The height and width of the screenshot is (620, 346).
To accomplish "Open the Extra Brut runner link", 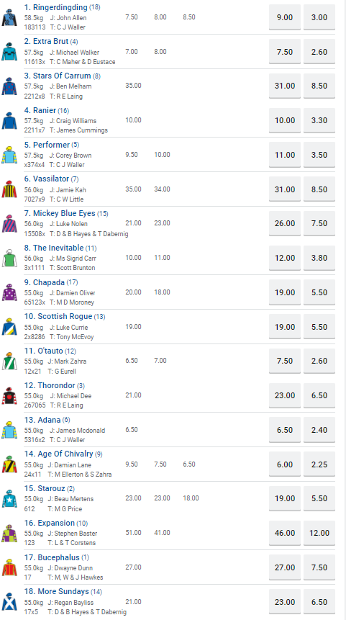I will click(46, 42).
